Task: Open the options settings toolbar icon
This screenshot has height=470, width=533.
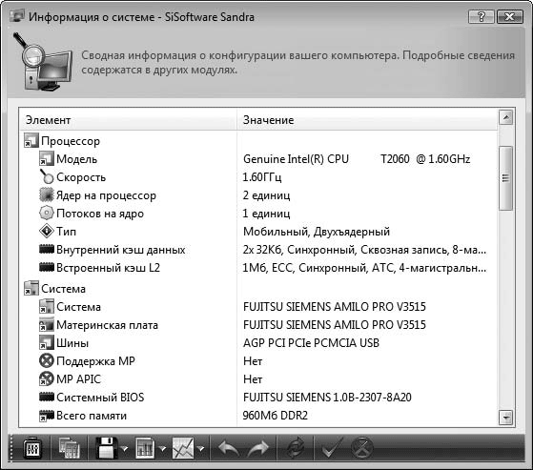Action: point(32,449)
